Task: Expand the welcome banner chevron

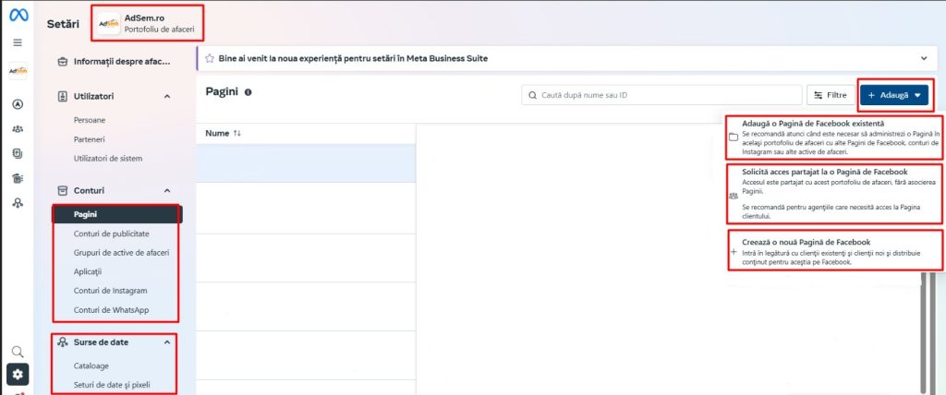Action: pos(924,58)
